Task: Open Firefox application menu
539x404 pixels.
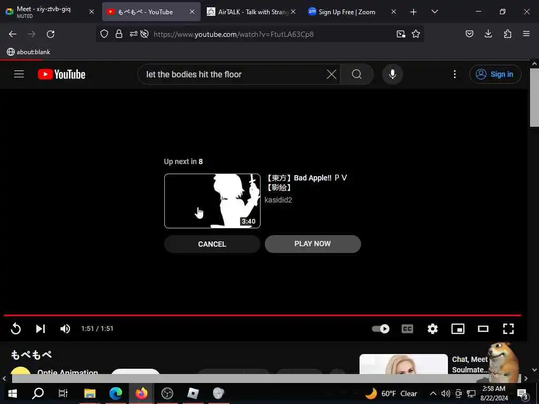Action: (526, 34)
